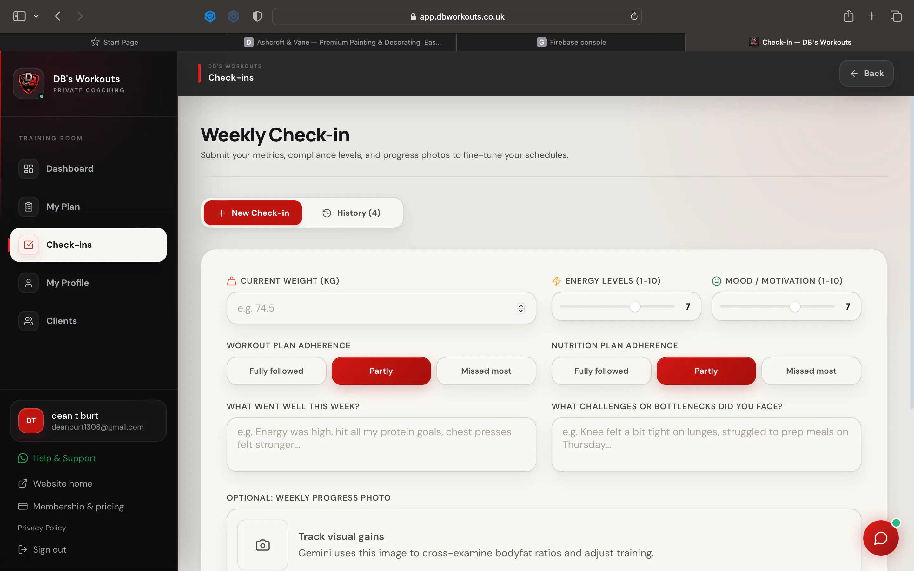This screenshot has width=914, height=571.
Task: Open the Help & Support link
Action: click(57, 458)
